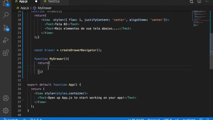The width and height of the screenshot is (213, 120).
Task: Open the editor More Actions ellipsis
Action: pos(207,1)
